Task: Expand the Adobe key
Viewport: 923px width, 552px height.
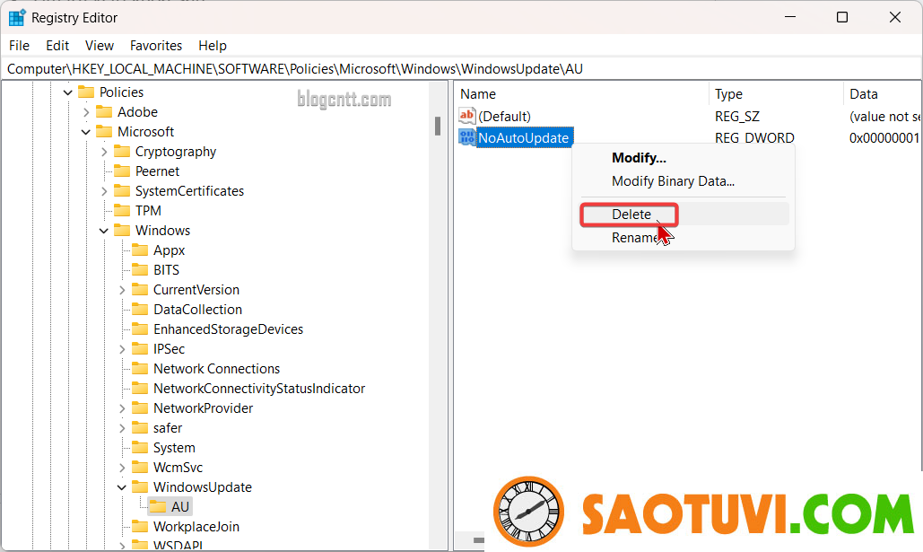Action: click(x=86, y=112)
